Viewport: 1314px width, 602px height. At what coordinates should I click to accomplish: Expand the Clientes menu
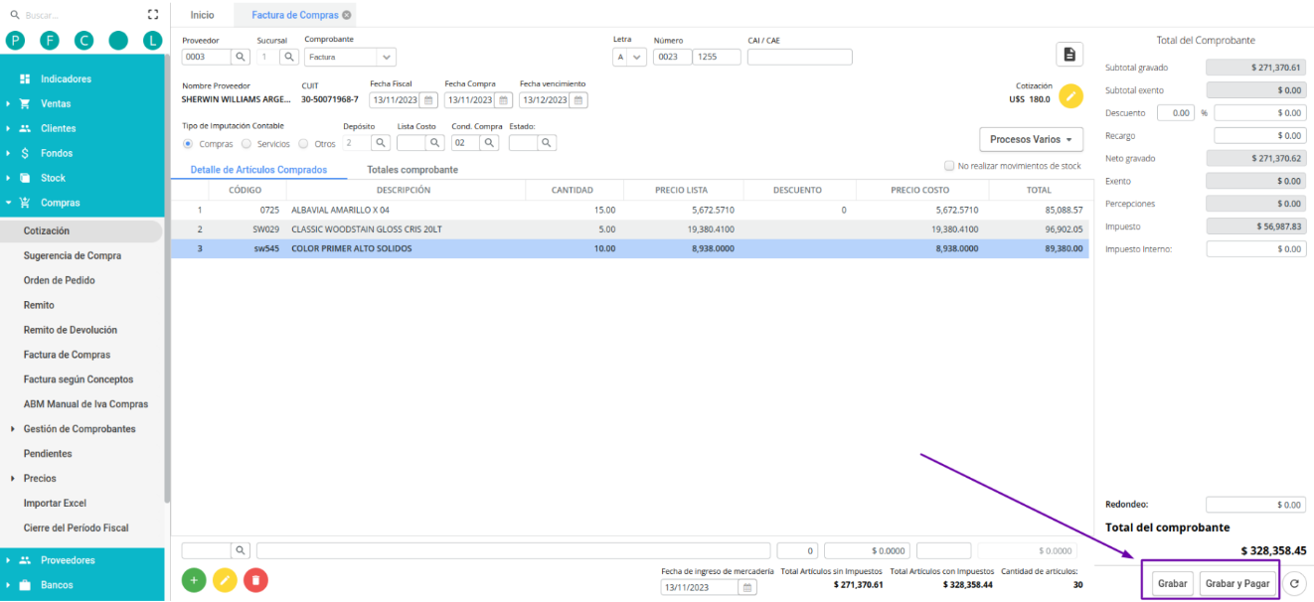click(x=83, y=128)
